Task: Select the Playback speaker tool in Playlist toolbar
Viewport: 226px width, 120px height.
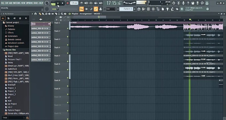Action: pos(65,14)
